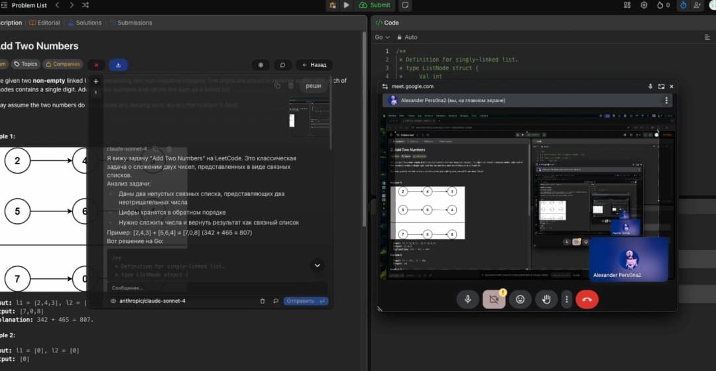Select the Code tab in editor panel

tap(387, 23)
